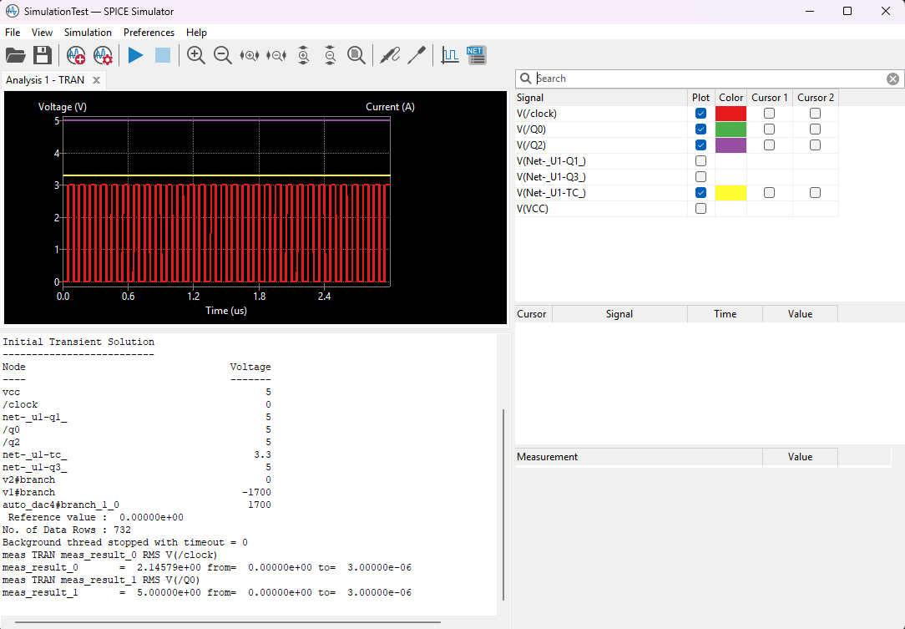Image resolution: width=905 pixels, height=629 pixels.
Task: Click the zoom to fit icon
Action: (356, 55)
